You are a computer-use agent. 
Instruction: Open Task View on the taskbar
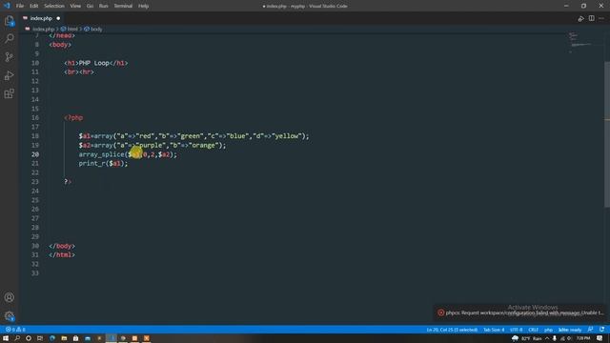(x=40, y=338)
